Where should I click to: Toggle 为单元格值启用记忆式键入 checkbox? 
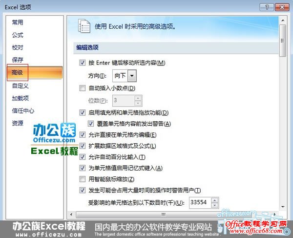[x=83, y=168]
